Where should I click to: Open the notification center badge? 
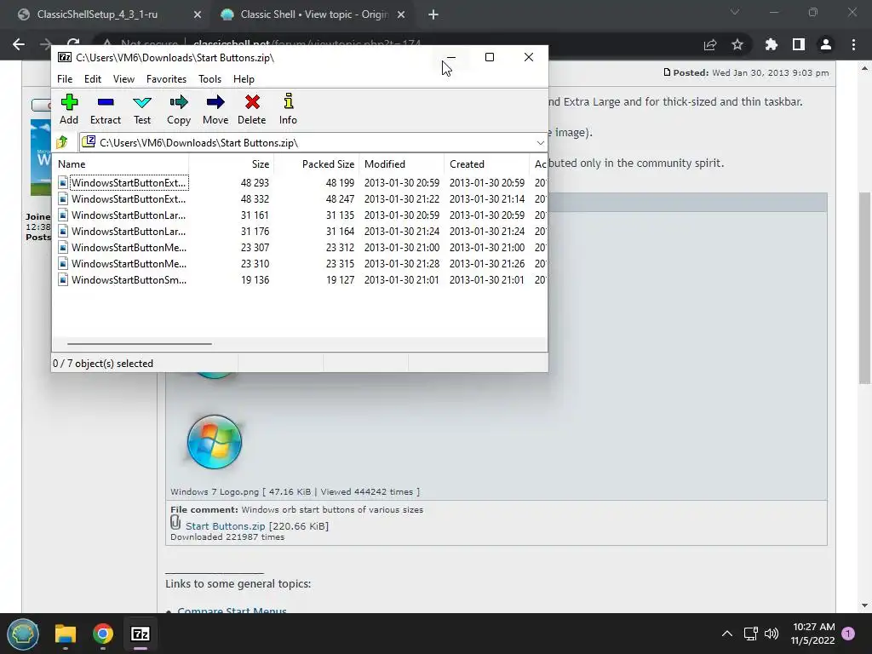848,634
